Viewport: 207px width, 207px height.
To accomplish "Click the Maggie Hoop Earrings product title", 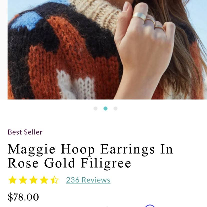I will (x=90, y=156).
